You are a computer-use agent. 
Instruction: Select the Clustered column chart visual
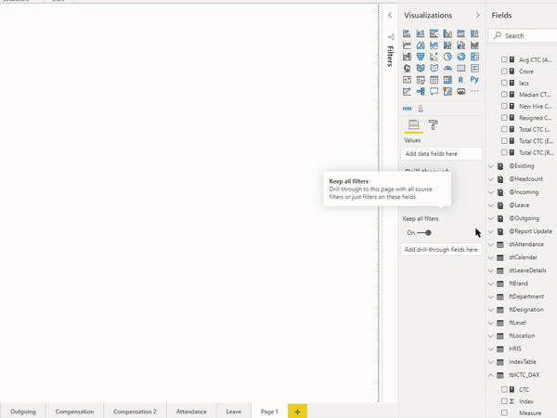447,33
